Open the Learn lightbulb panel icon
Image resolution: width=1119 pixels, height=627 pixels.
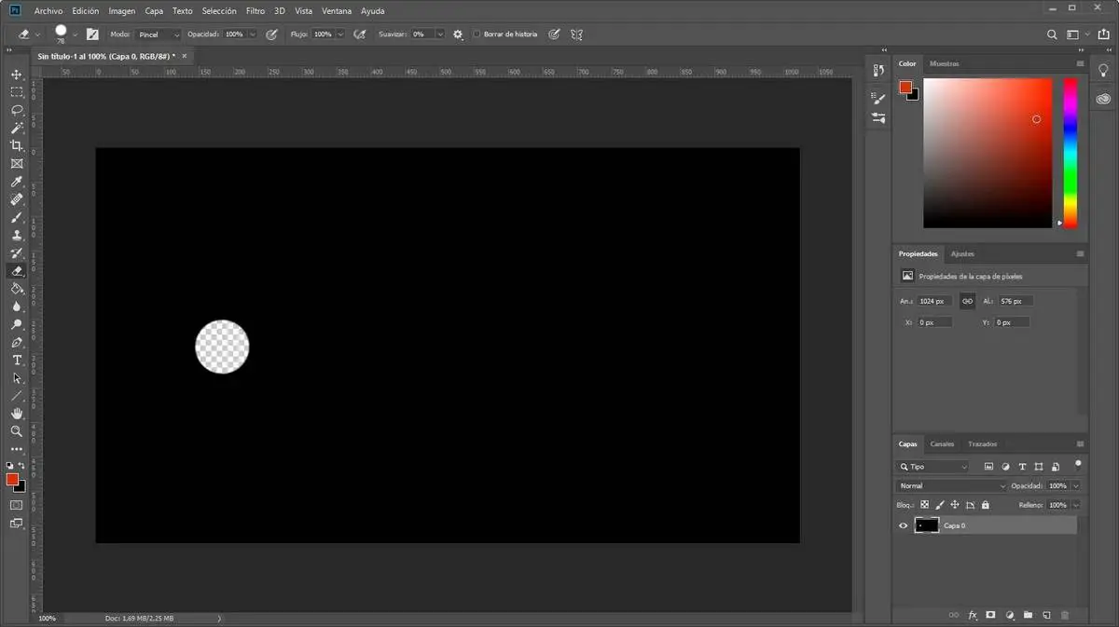tap(1104, 70)
